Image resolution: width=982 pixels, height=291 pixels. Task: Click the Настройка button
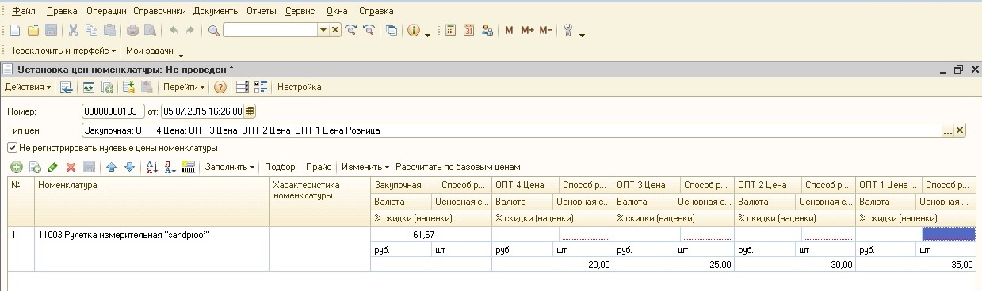click(x=299, y=87)
